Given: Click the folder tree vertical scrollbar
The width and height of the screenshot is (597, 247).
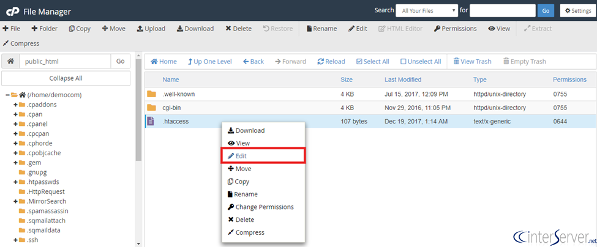Looking at the screenshot, I should pyautogui.click(x=138, y=110).
